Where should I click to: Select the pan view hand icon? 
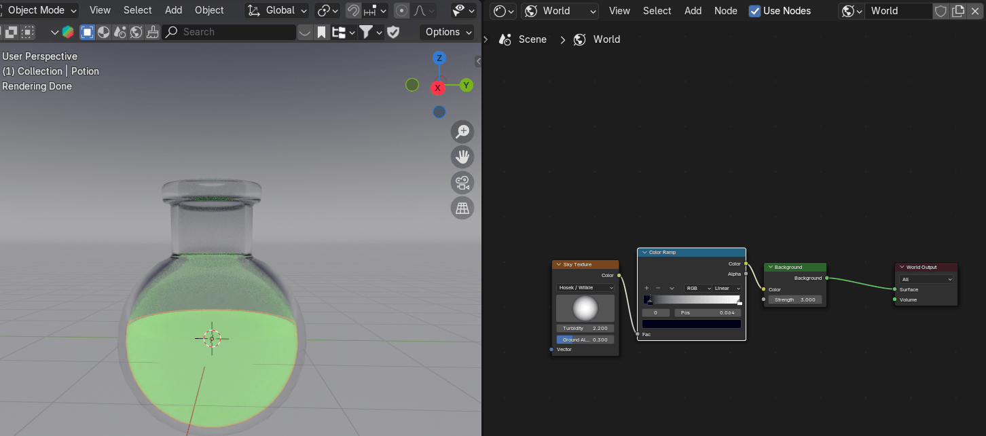462,157
